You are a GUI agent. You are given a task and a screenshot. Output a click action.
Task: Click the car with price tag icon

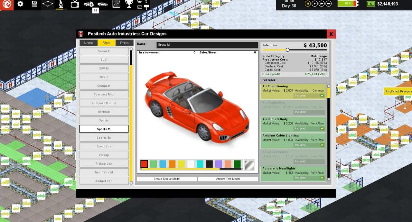pyautogui.click(x=89, y=4)
